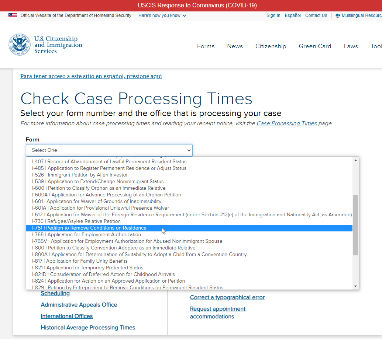The width and height of the screenshot is (382, 339).
Task: Select I-800 Classify Convention Adoptee option
Action: pyautogui.click(x=189, y=248)
